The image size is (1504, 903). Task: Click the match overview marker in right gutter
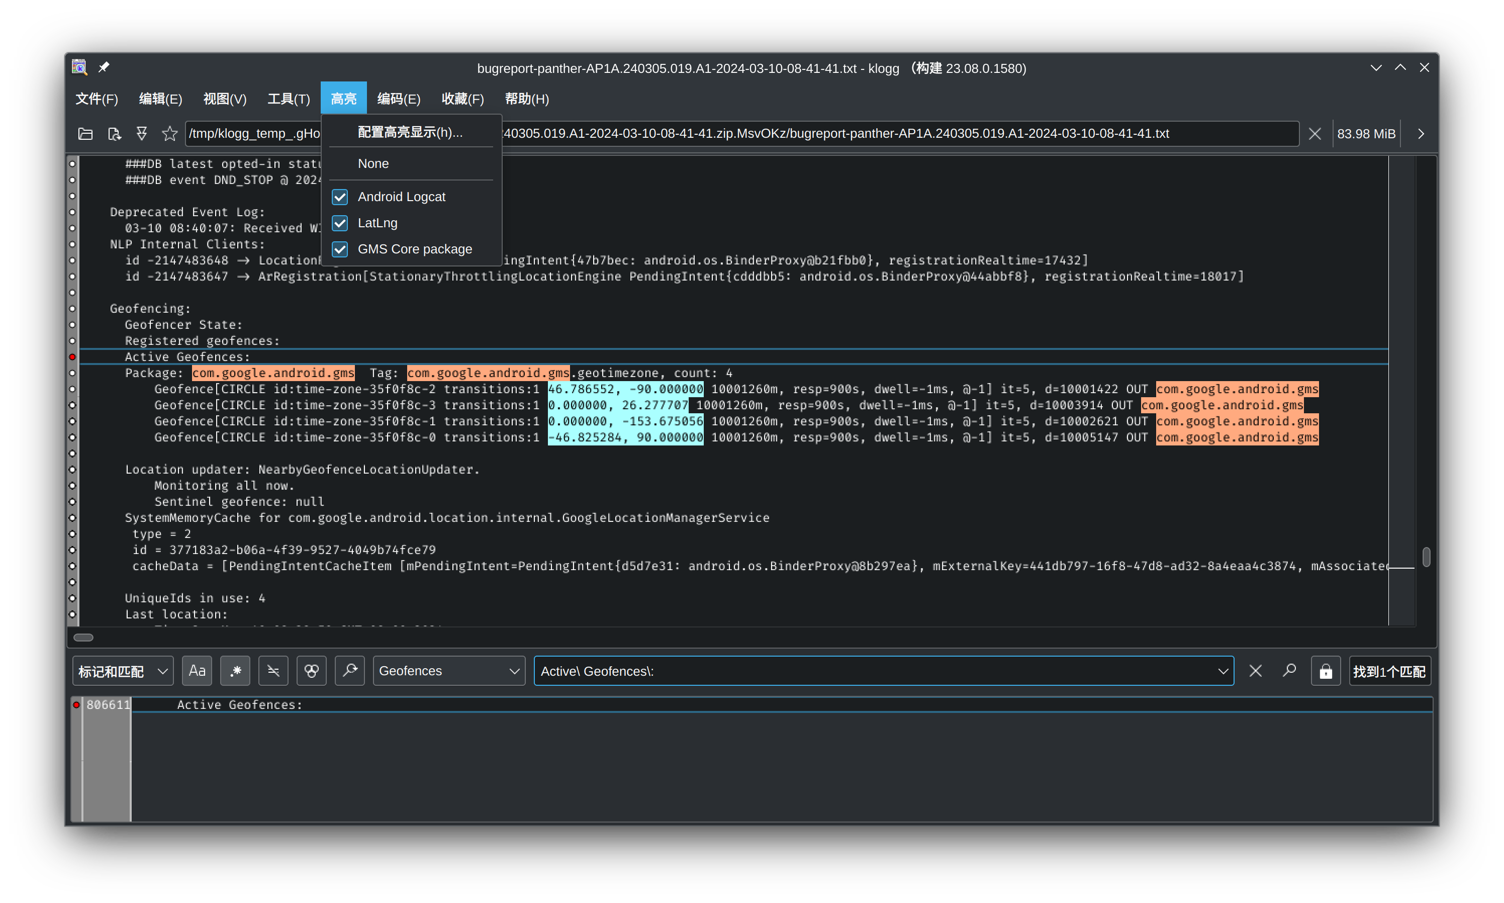(1401, 567)
